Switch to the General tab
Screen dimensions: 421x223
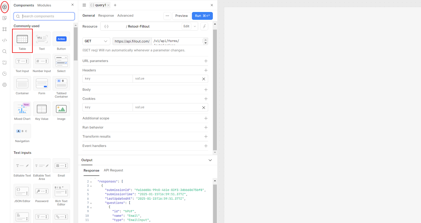tap(89, 15)
